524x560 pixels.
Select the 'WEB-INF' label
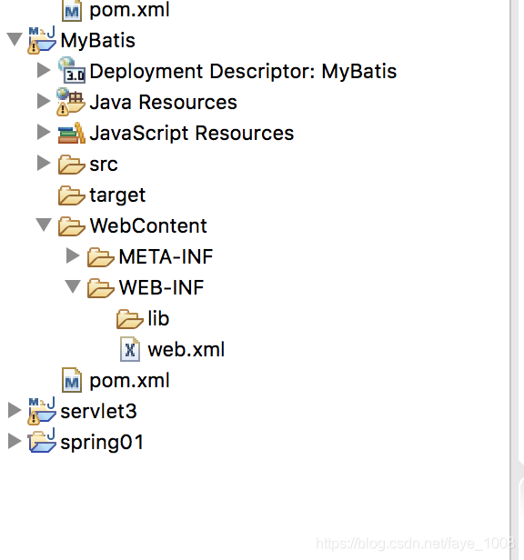[162, 288]
